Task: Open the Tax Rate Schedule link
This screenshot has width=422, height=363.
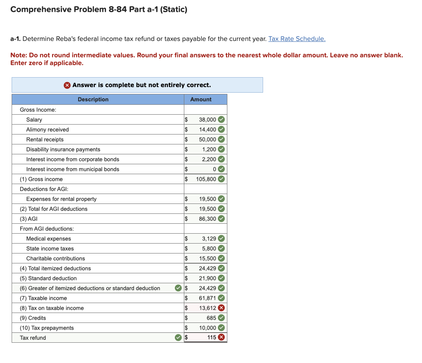Action: point(296,39)
